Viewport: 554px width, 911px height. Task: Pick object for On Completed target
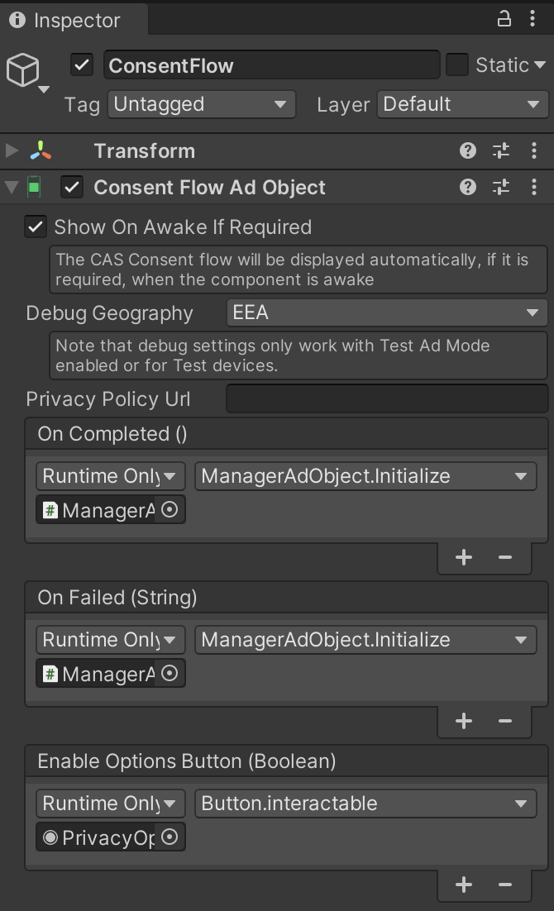(x=170, y=510)
